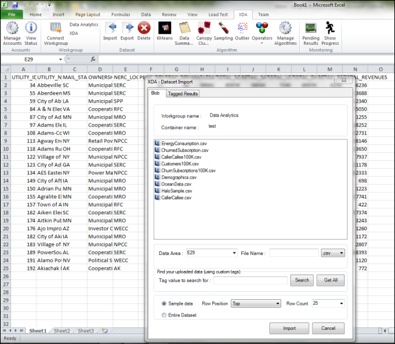Select the Entire Dataset radio button
This screenshot has height=344, width=395.
pos(164,315)
